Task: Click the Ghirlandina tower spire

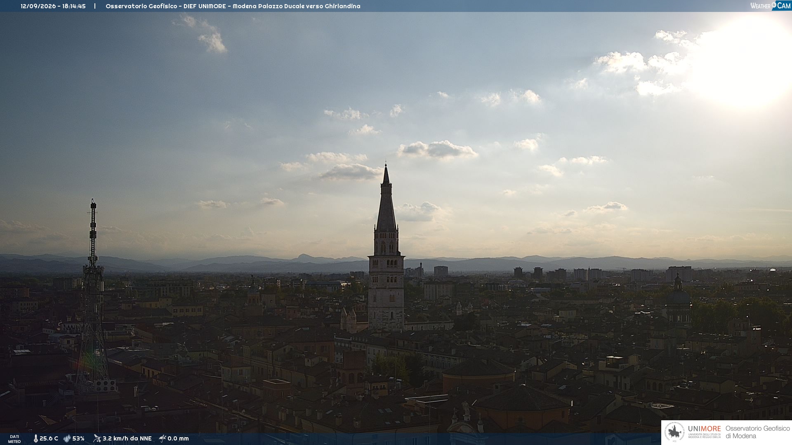Action: (x=386, y=198)
